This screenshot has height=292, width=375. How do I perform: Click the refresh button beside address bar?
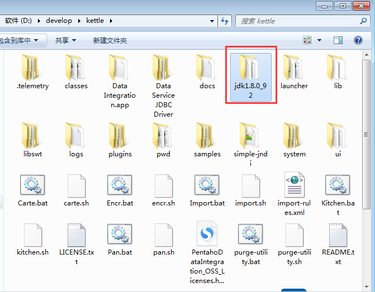point(225,21)
